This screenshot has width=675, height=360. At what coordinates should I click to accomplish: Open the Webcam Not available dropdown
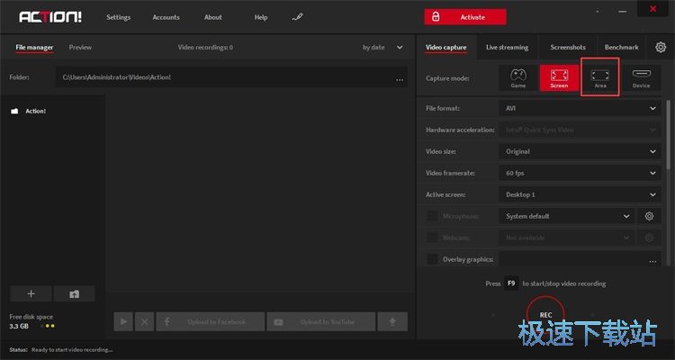[566, 238]
